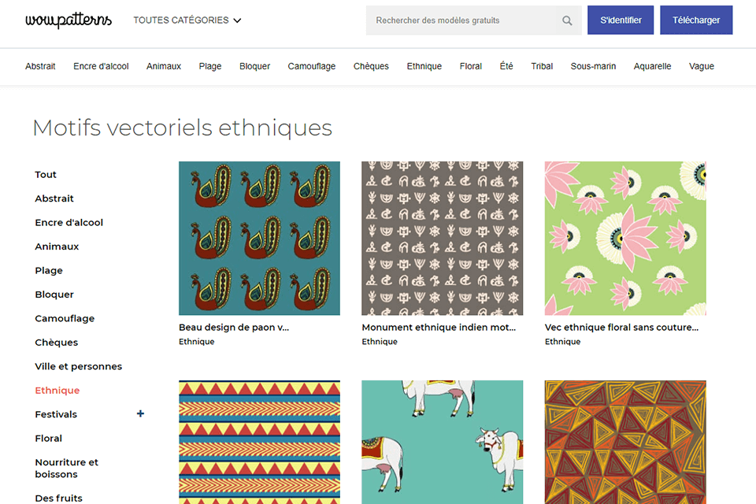Select Des fruits in the sidebar
Viewport: 756px width, 504px height.
click(58, 498)
